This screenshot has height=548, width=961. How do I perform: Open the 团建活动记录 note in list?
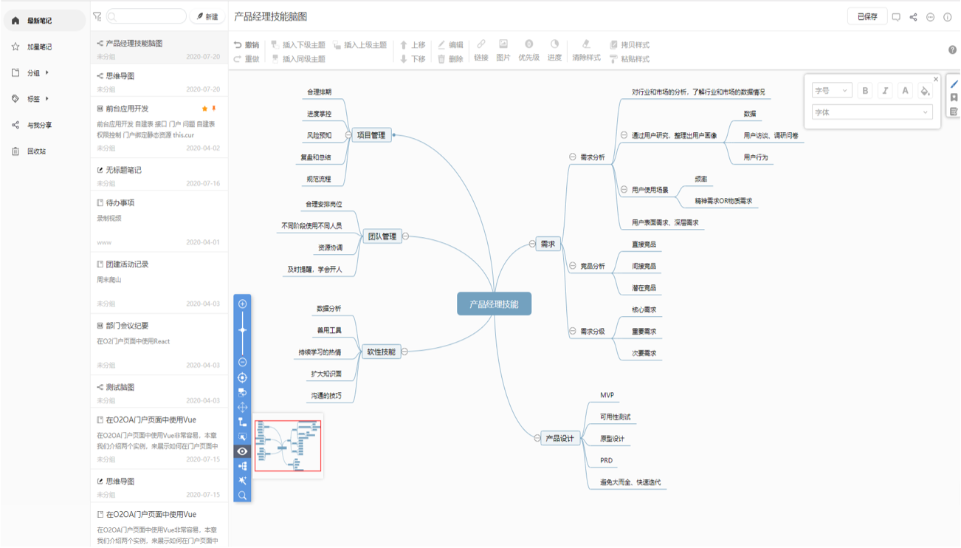pos(127,264)
